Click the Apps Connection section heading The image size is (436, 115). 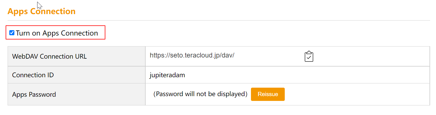[x=41, y=11]
